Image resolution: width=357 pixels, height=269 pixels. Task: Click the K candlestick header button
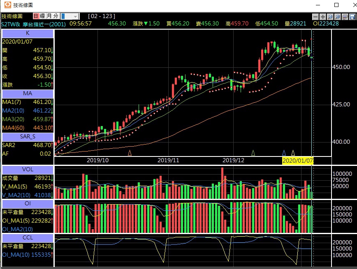pos(28,33)
